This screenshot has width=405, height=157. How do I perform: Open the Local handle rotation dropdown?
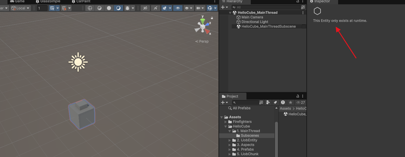tap(20, 8)
